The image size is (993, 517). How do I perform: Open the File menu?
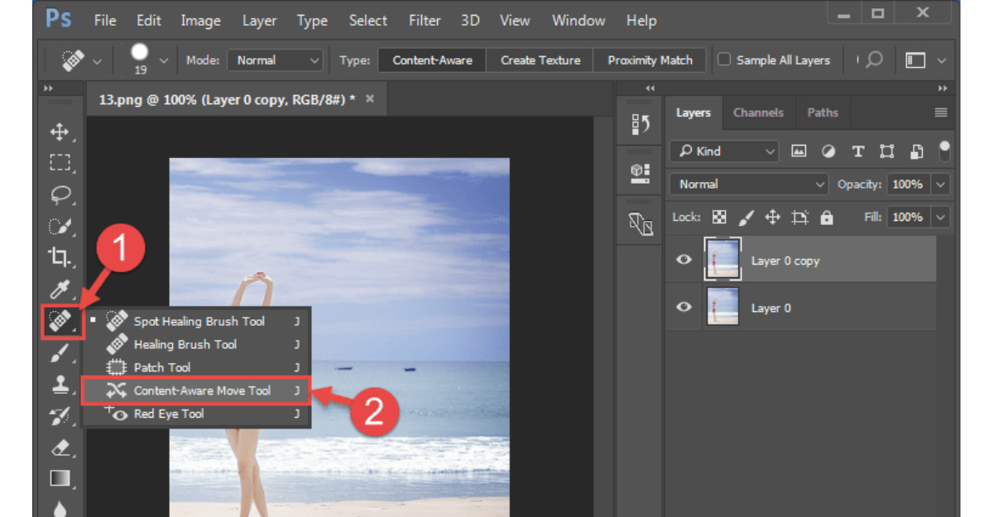coord(105,21)
